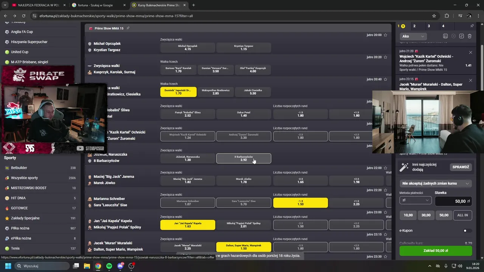Viewport: 484px width, 272px height.
Task: Open the browser tab search dropdown
Action: click(x=5, y=5)
